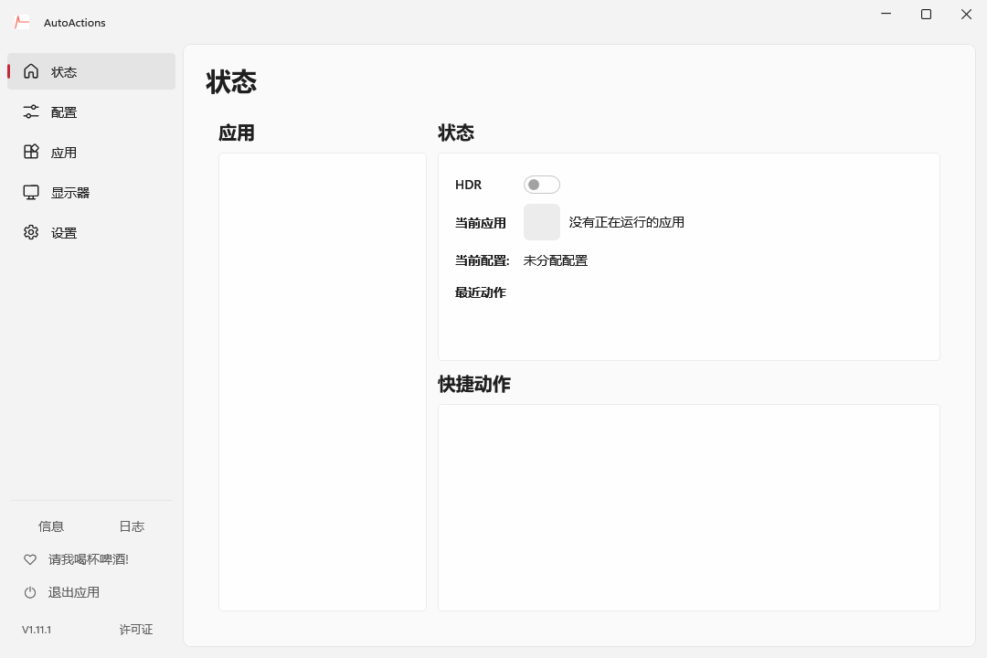The width and height of the screenshot is (987, 658).
Task: Click the current app placeholder thumbnail
Action: click(541, 222)
